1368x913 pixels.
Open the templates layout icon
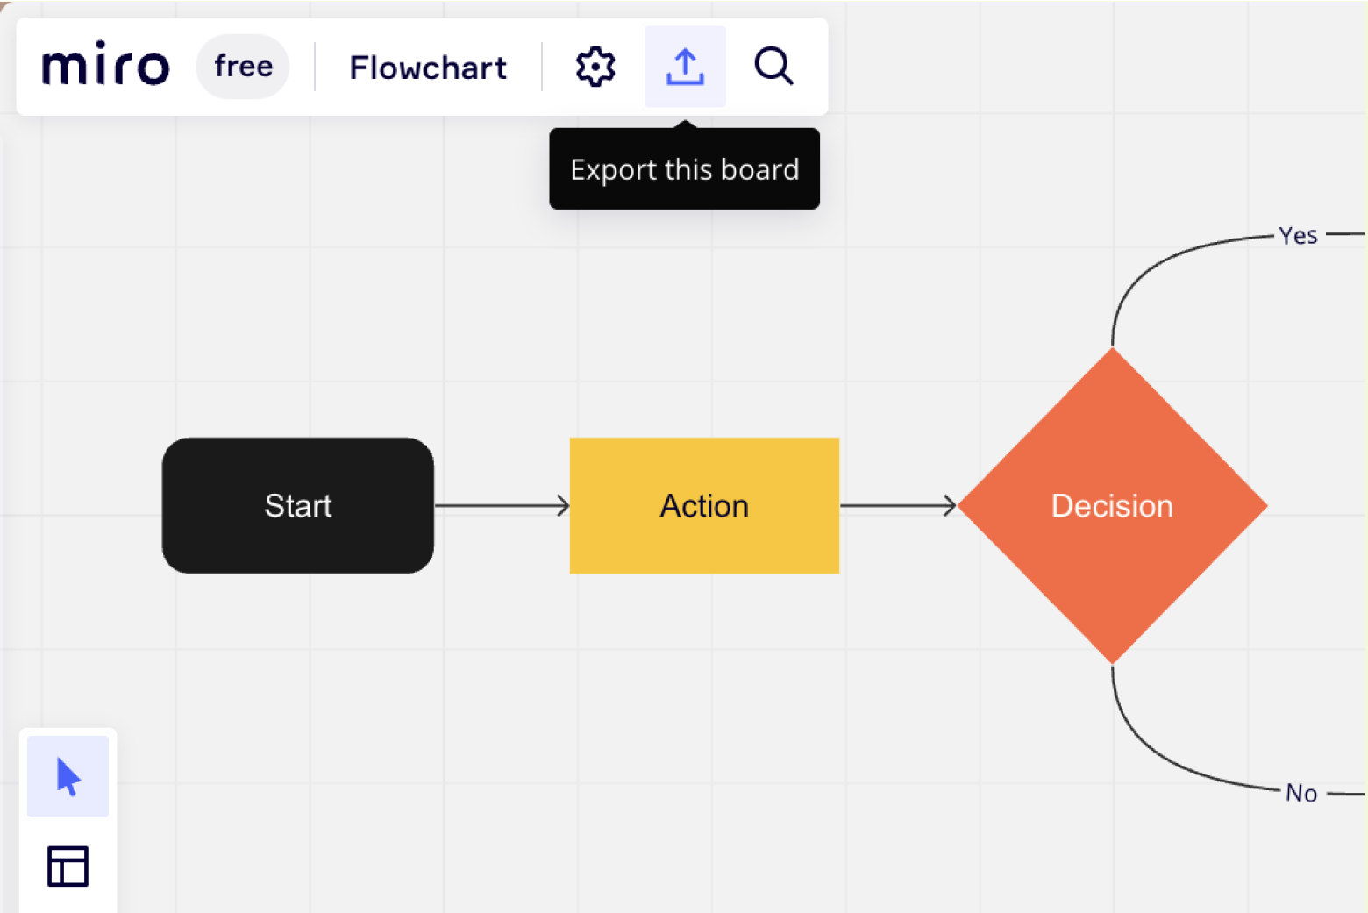(68, 866)
